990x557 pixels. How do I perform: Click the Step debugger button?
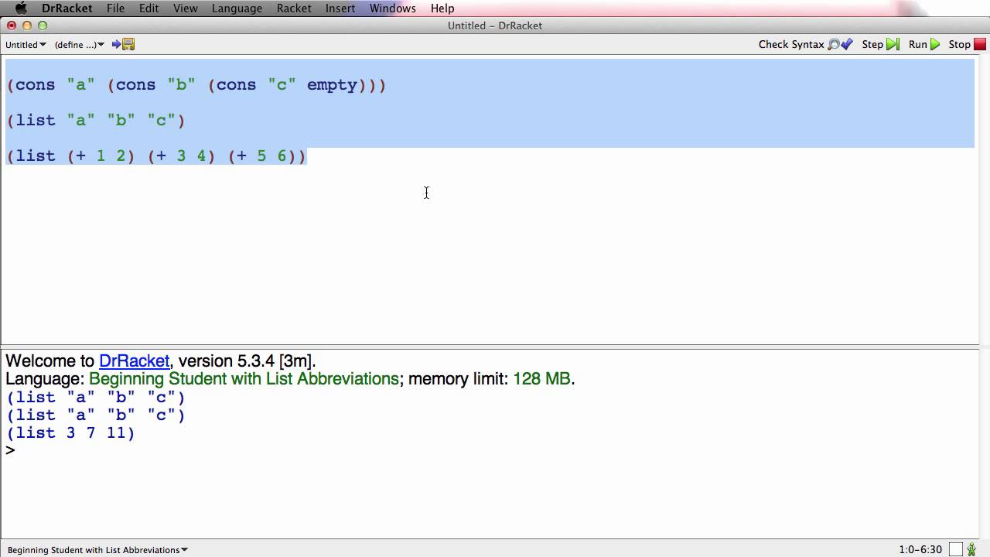(880, 45)
